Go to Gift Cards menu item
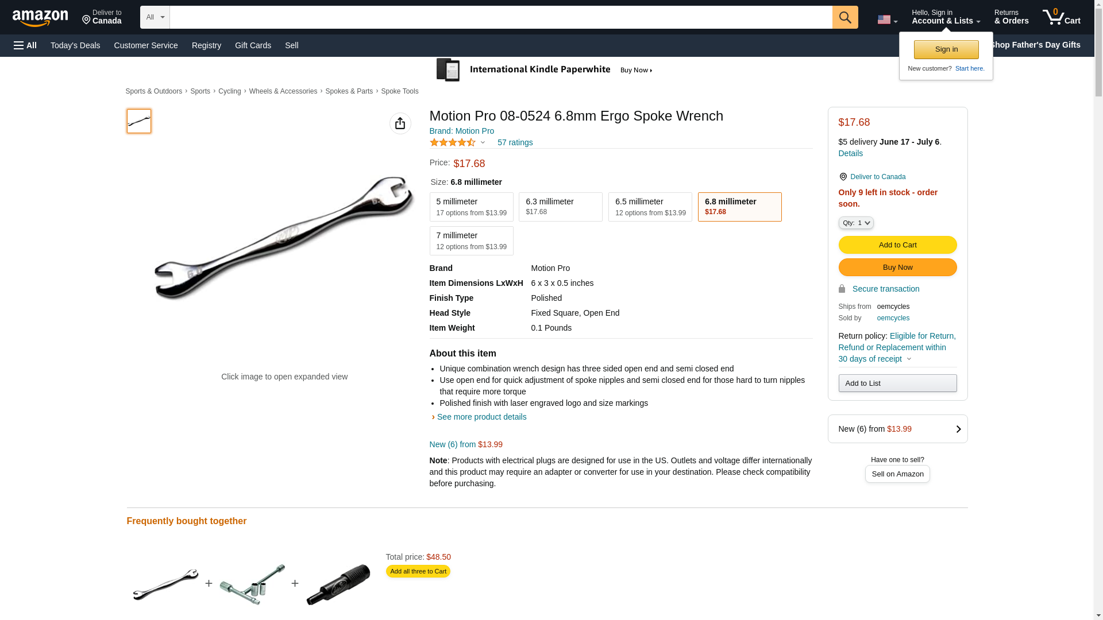Viewport: 1103px width, 620px height. (x=253, y=45)
